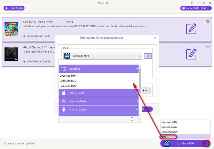Click partially hidden Öffnen button
The width and height of the screenshot is (214, 149).
pyautogui.click(x=146, y=91)
